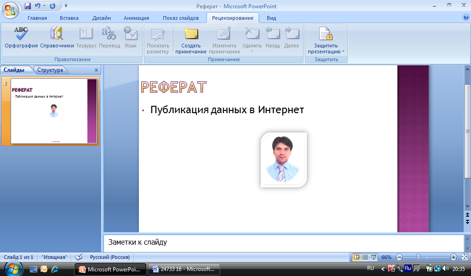Switch to the Слайды pane tab
Screen dimensions: 471x276
coord(14,70)
